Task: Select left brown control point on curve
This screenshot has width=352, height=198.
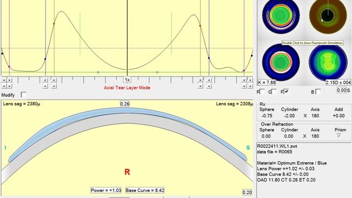Action: [x=54, y=23]
